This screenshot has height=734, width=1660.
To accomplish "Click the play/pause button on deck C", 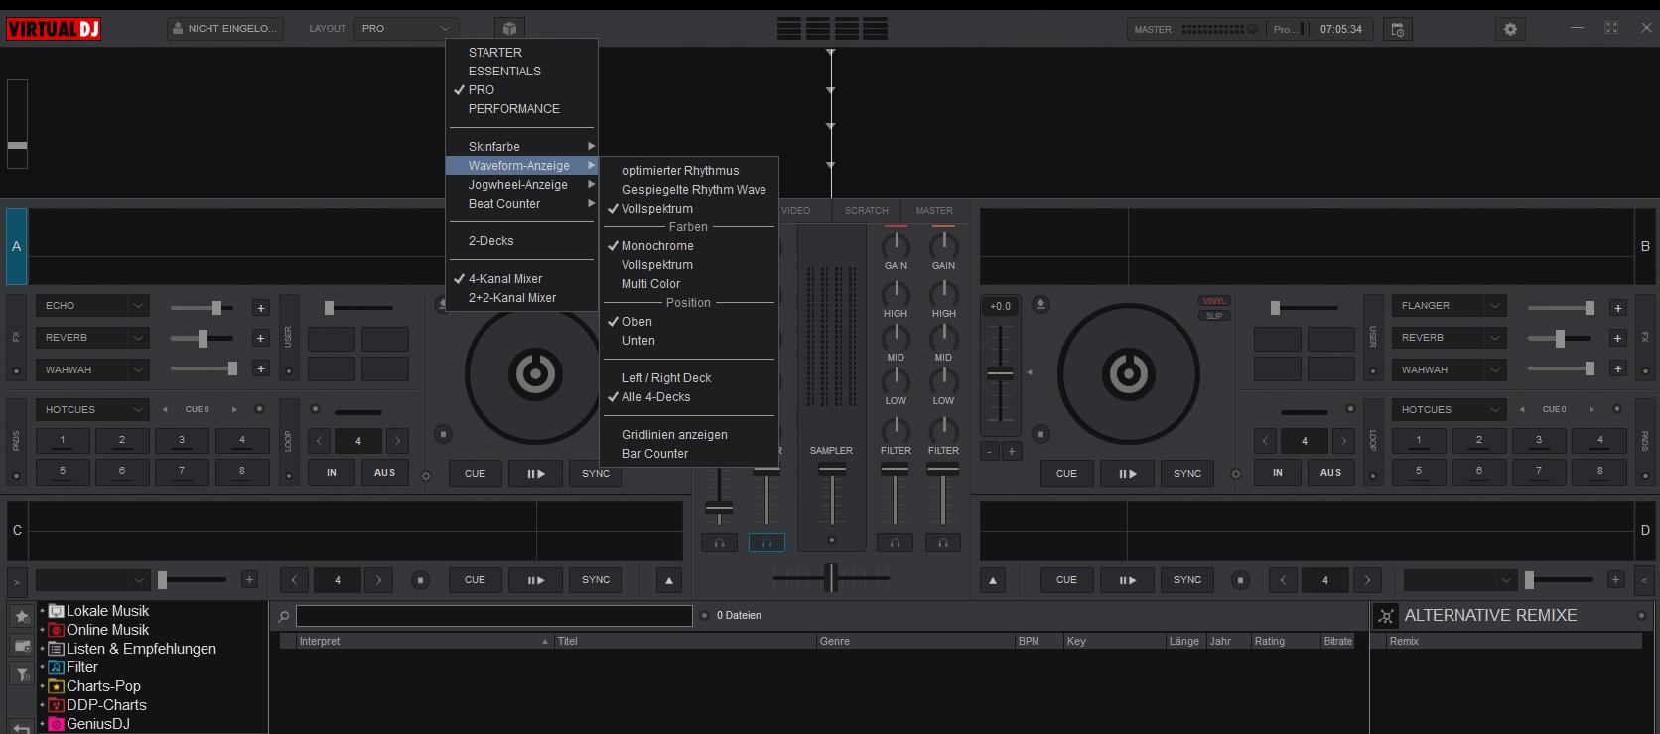I will click(x=535, y=580).
